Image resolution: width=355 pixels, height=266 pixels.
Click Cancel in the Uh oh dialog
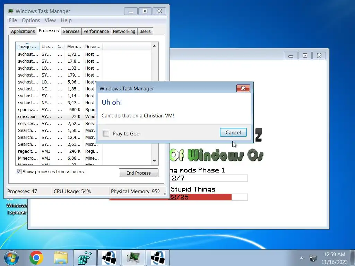tap(233, 133)
